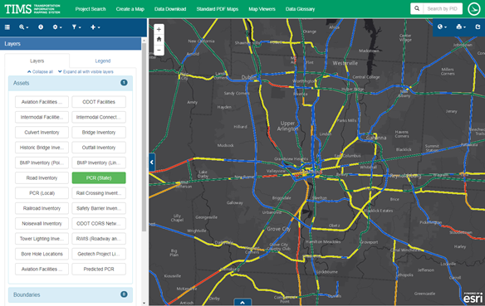This screenshot has height=306, width=485.
Task: Switch to the Legend tab
Action: click(x=103, y=61)
